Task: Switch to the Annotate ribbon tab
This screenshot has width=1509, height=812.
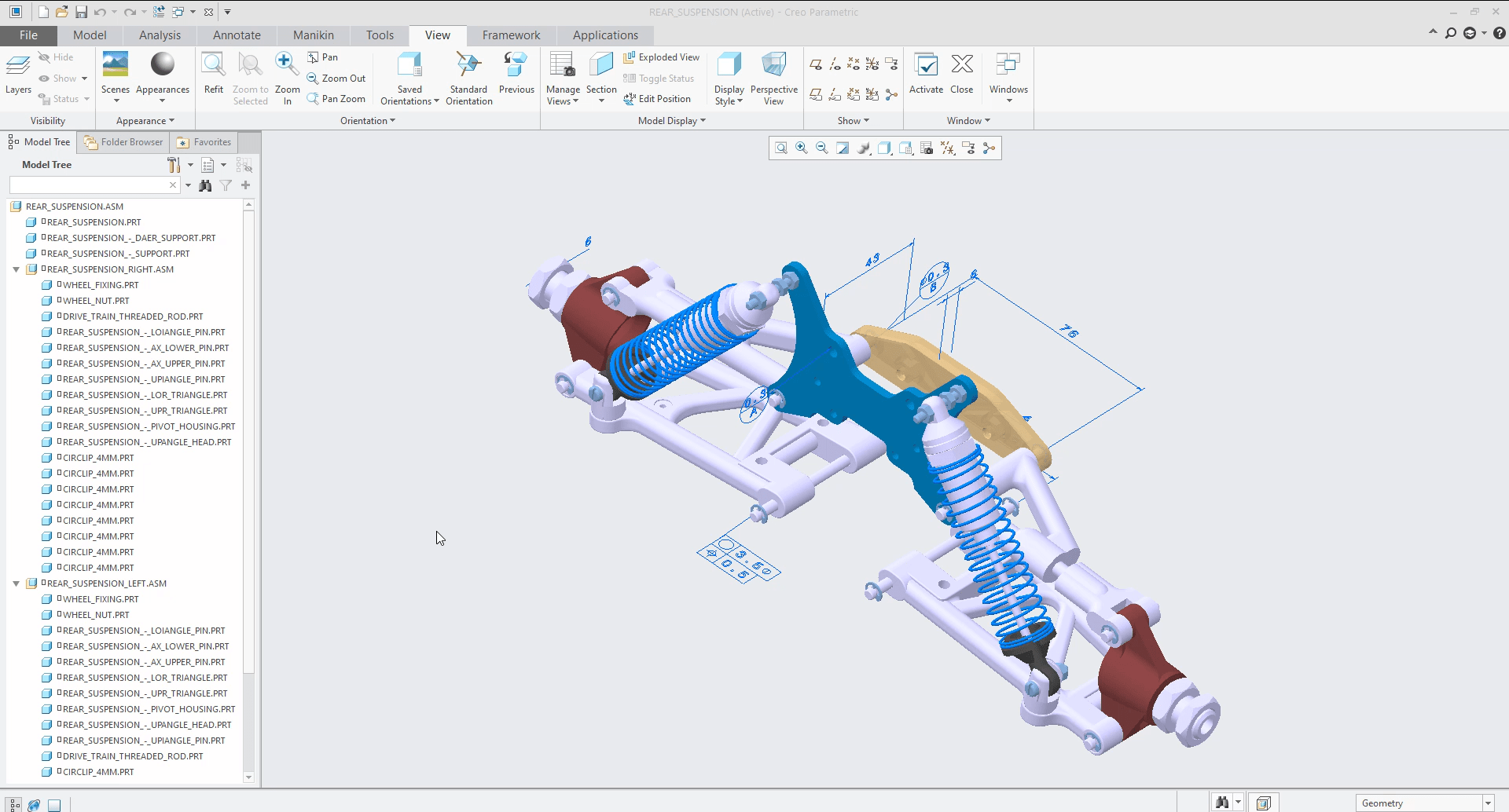Action: pyautogui.click(x=237, y=35)
